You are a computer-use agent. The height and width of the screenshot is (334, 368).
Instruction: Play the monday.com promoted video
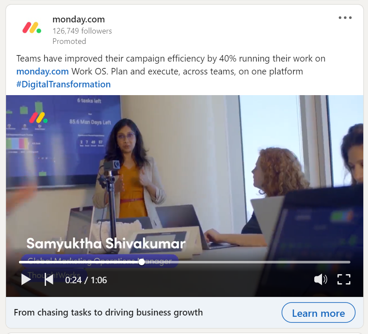[x=26, y=280]
